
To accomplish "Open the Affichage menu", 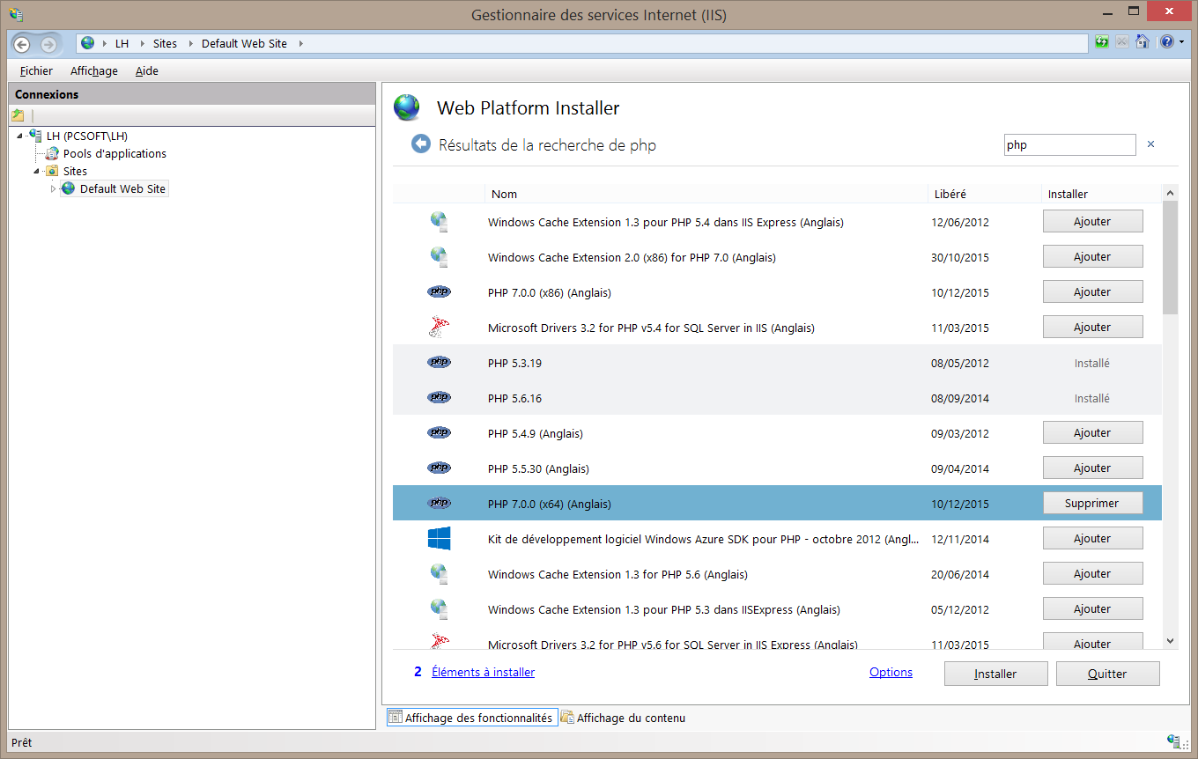I will click(93, 70).
